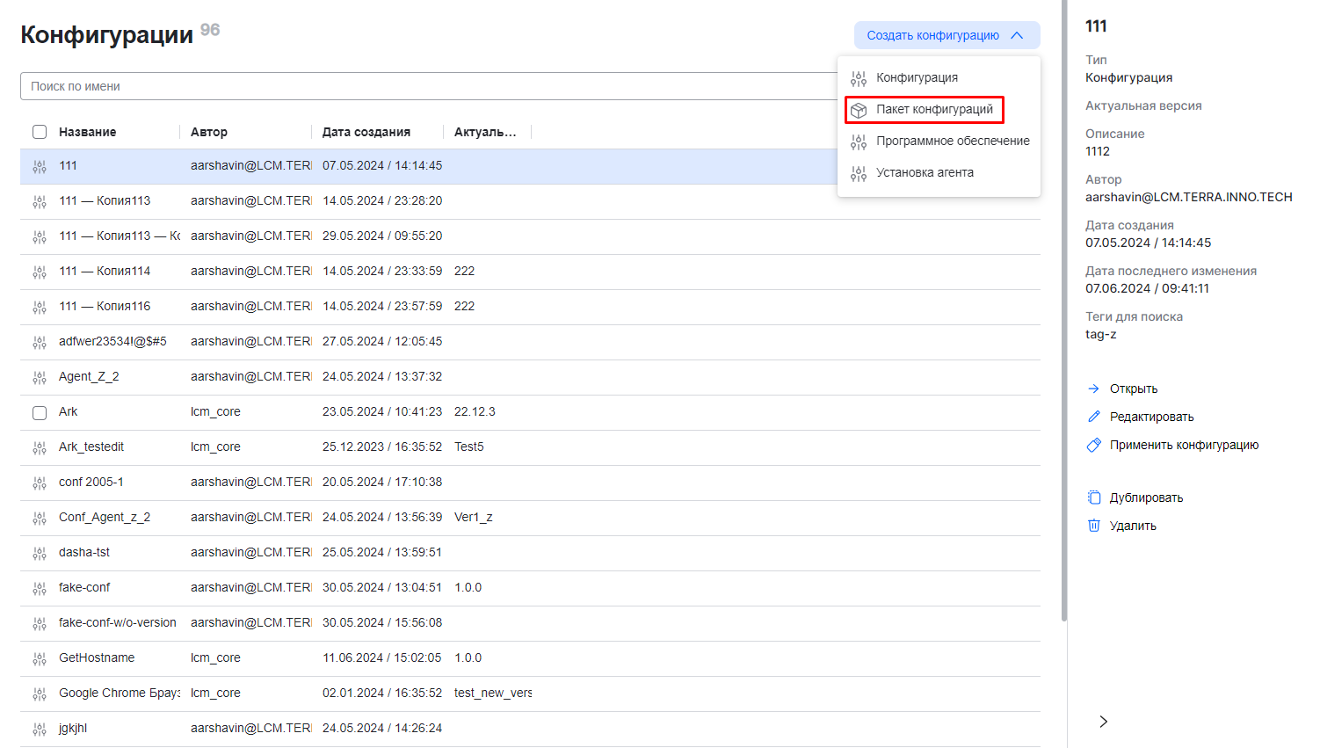Screen dimensions: 1320x748
Task: Click the tag icon beside Применить конфигурацию
Action: (1094, 445)
